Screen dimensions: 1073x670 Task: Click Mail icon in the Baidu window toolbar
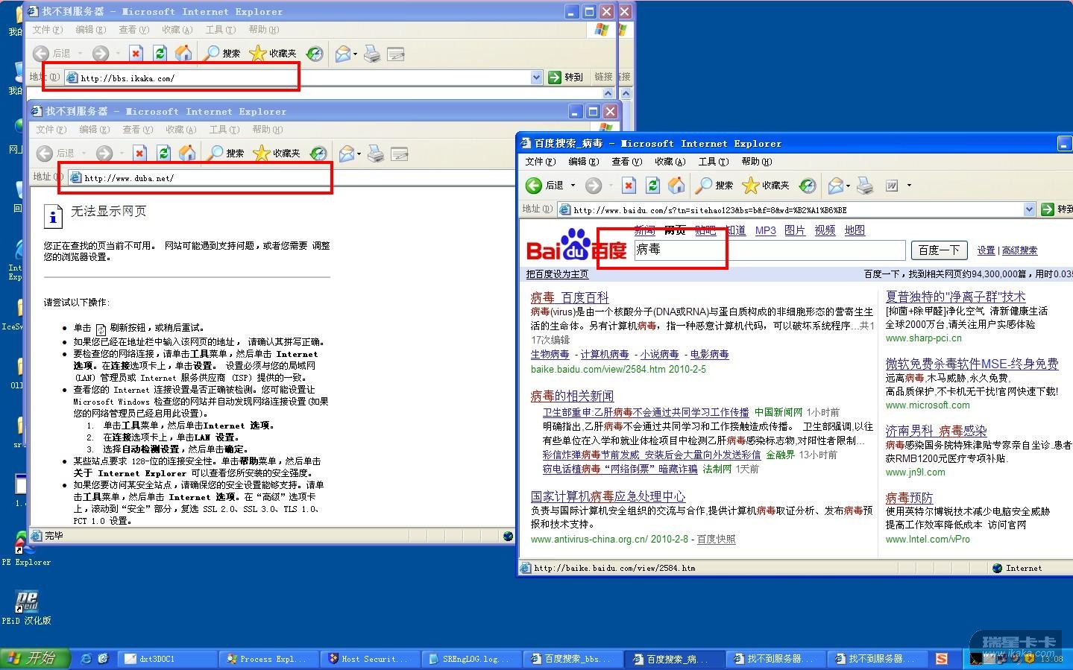coord(836,186)
